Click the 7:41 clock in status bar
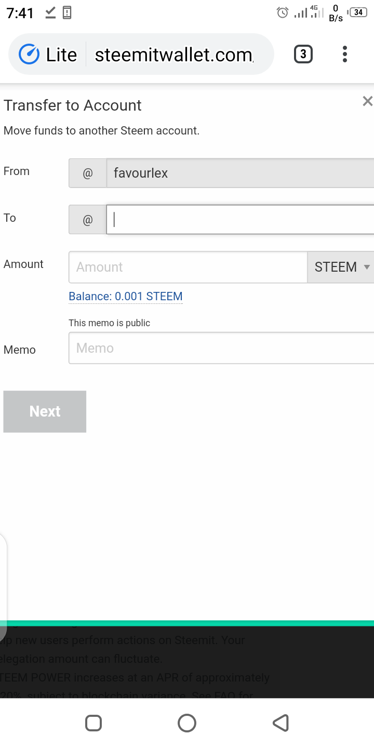 20,13
